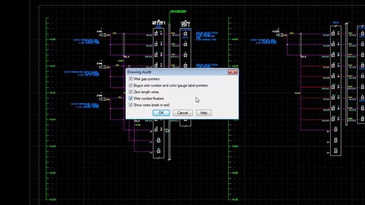Open Help for Drawing Audit
This screenshot has width=365, height=205.
204,113
